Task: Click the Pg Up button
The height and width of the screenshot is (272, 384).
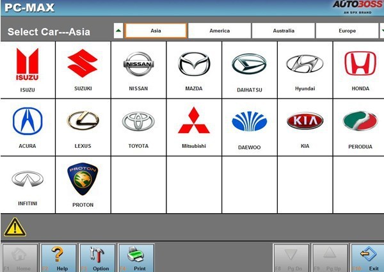Action: [330, 258]
